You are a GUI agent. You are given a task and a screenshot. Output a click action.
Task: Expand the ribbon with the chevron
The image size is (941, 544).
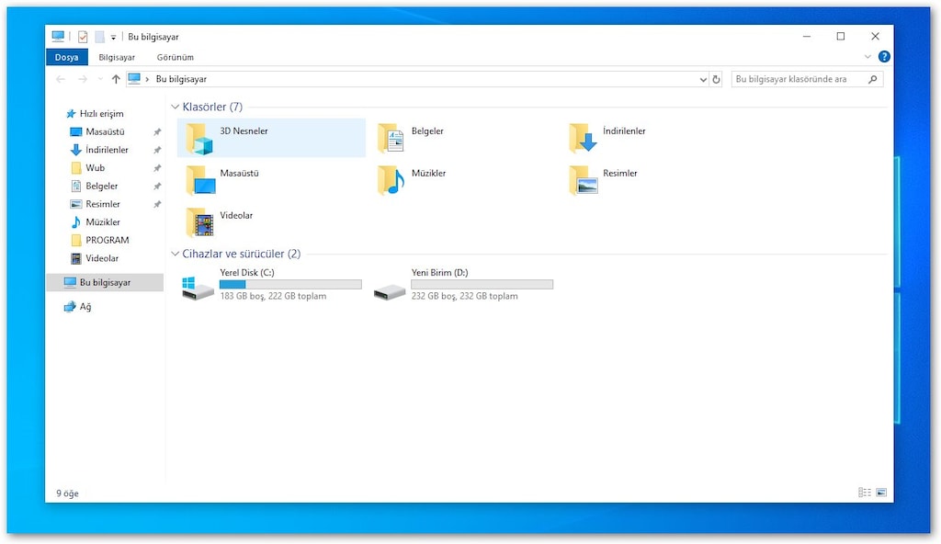coord(867,56)
